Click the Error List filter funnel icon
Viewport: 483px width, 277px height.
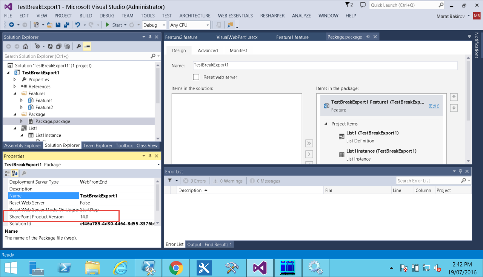coord(170,181)
